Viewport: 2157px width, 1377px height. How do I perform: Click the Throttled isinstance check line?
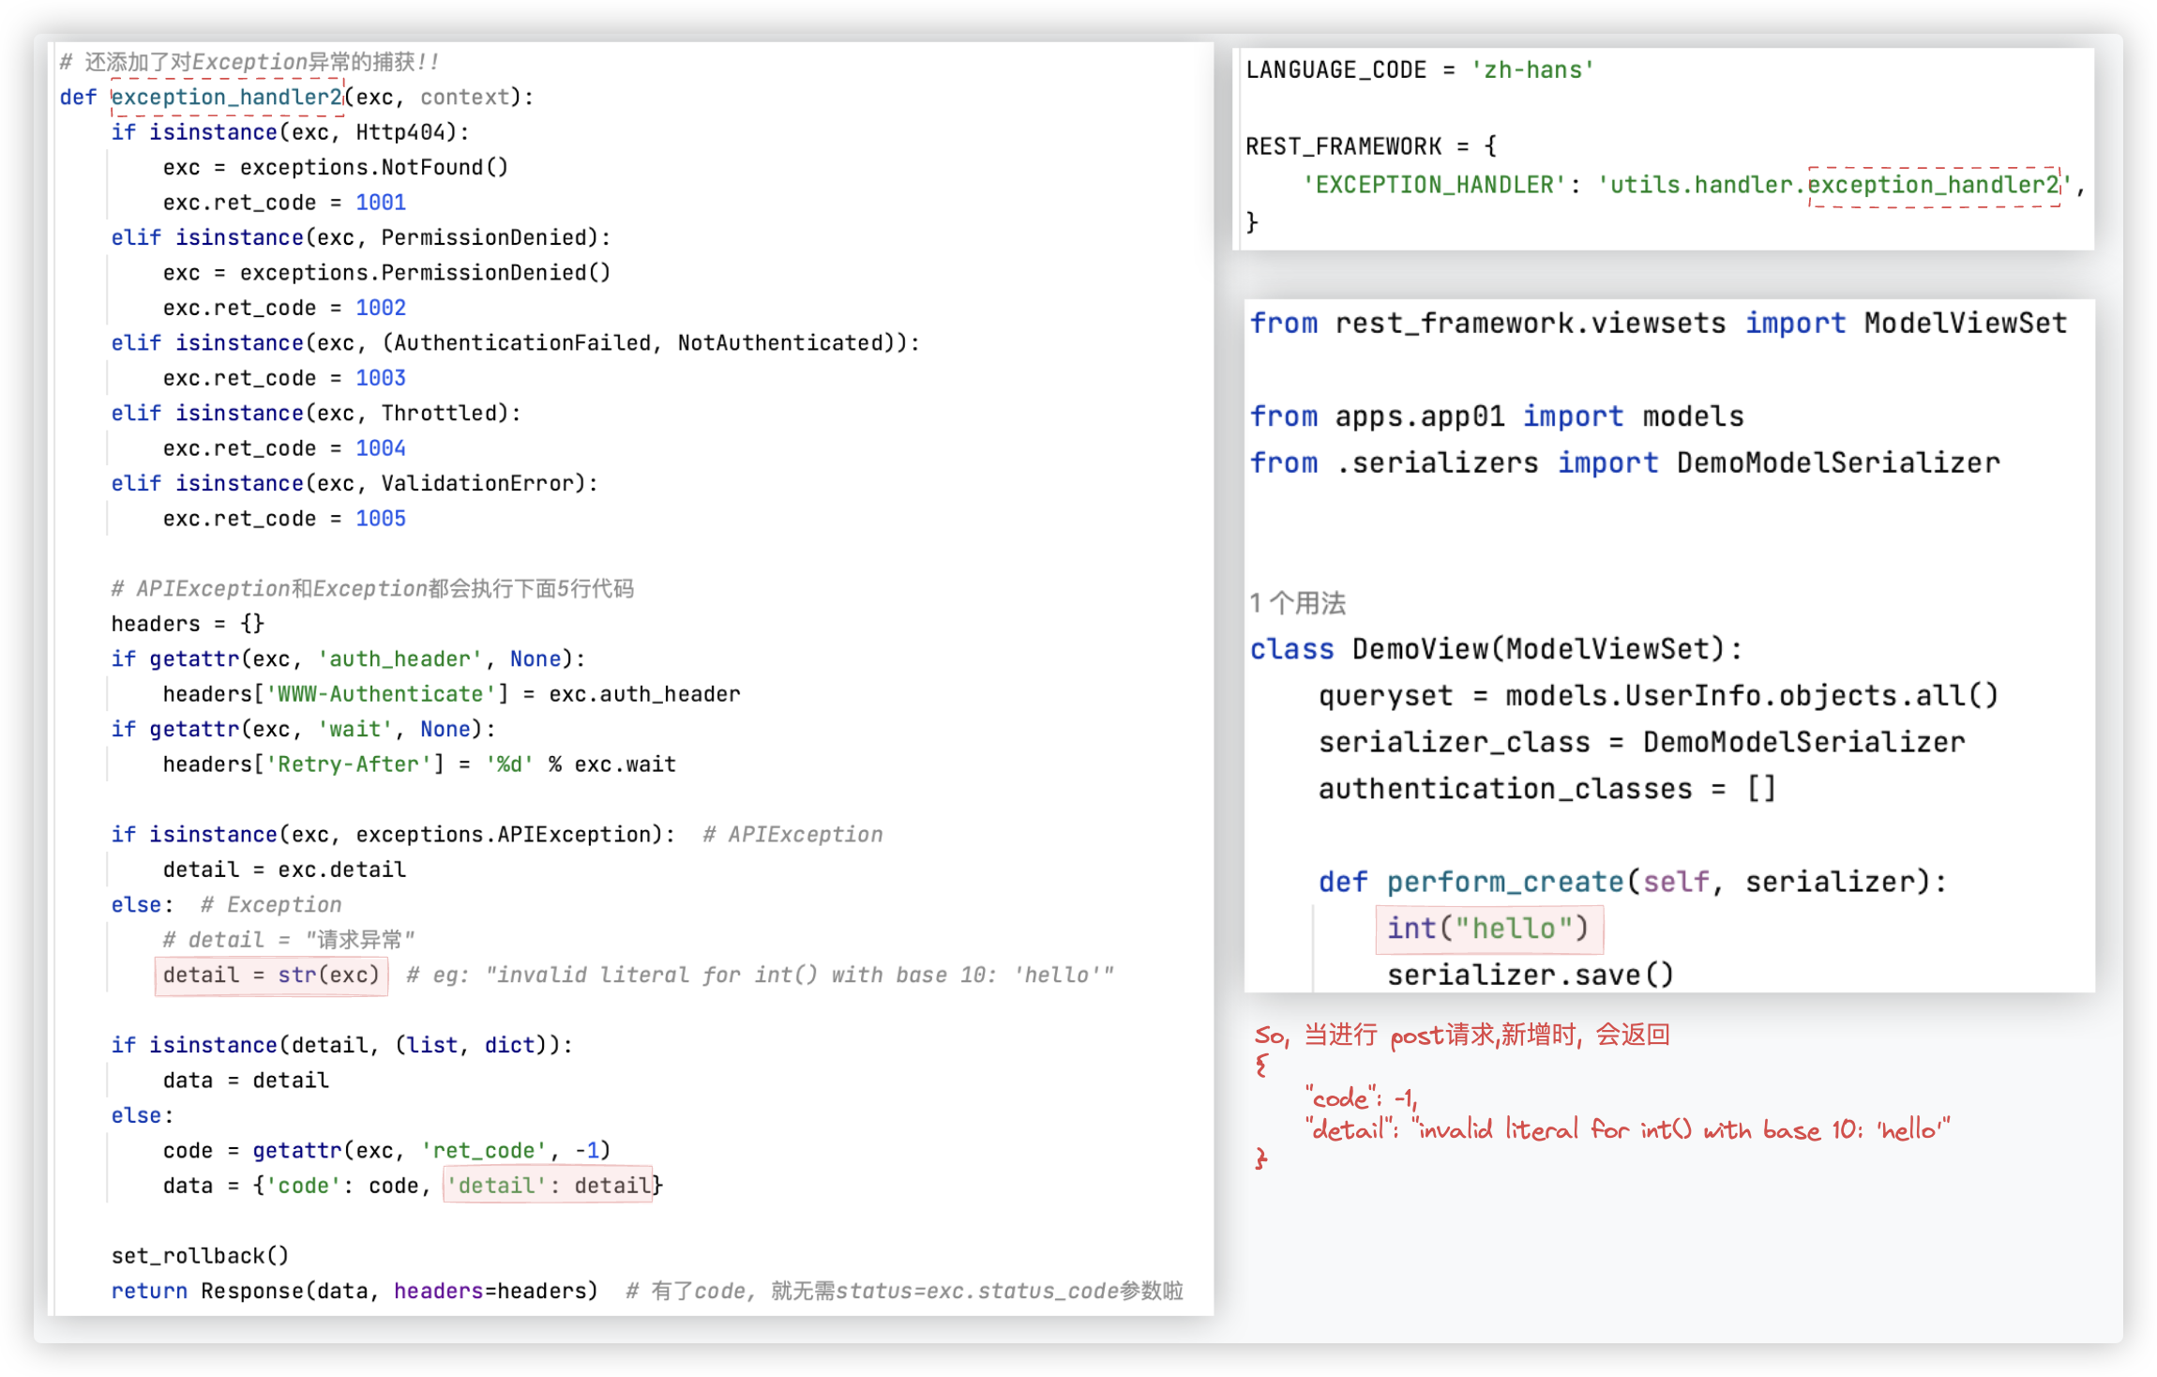tap(316, 414)
